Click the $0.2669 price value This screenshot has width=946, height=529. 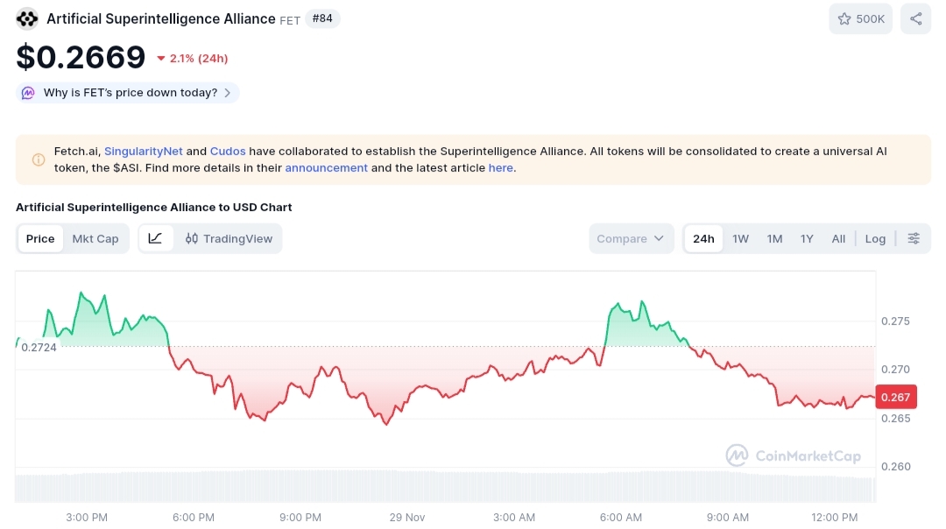tap(81, 57)
